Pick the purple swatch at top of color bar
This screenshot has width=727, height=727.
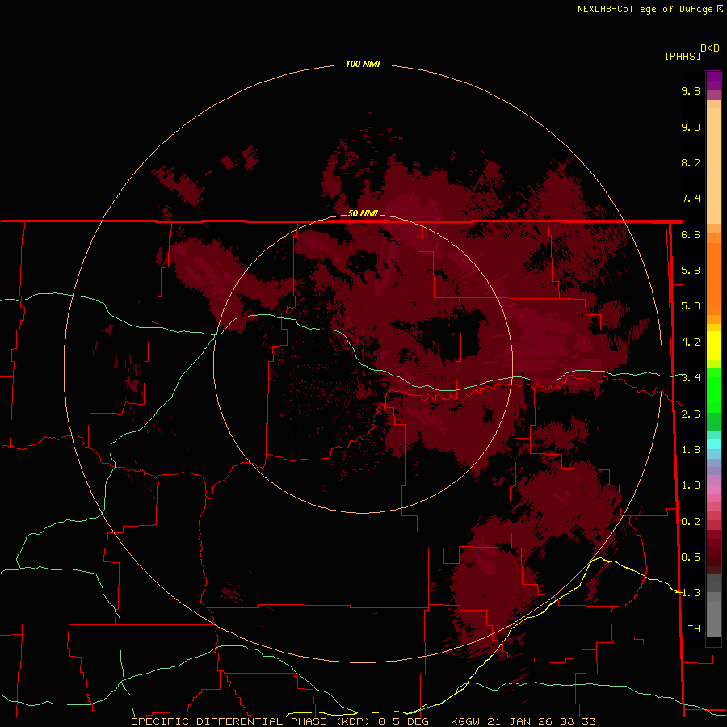[713, 81]
